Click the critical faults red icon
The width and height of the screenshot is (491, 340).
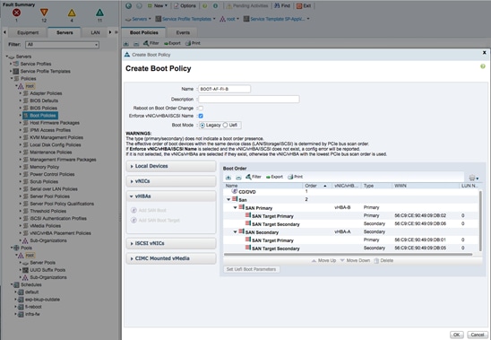click(16, 13)
